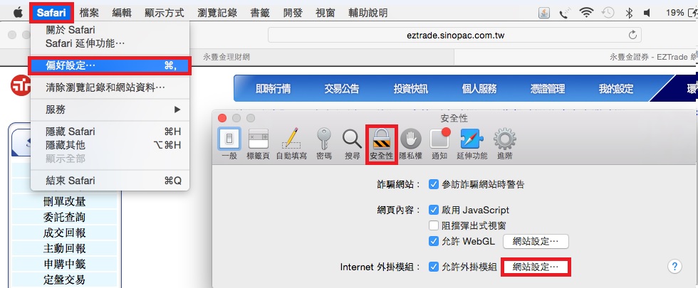Select the Security (安全性) pane
The width and height of the screenshot is (698, 288).
point(382,144)
